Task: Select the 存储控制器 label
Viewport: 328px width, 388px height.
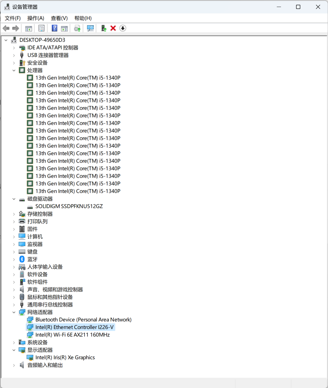Action: coord(40,214)
